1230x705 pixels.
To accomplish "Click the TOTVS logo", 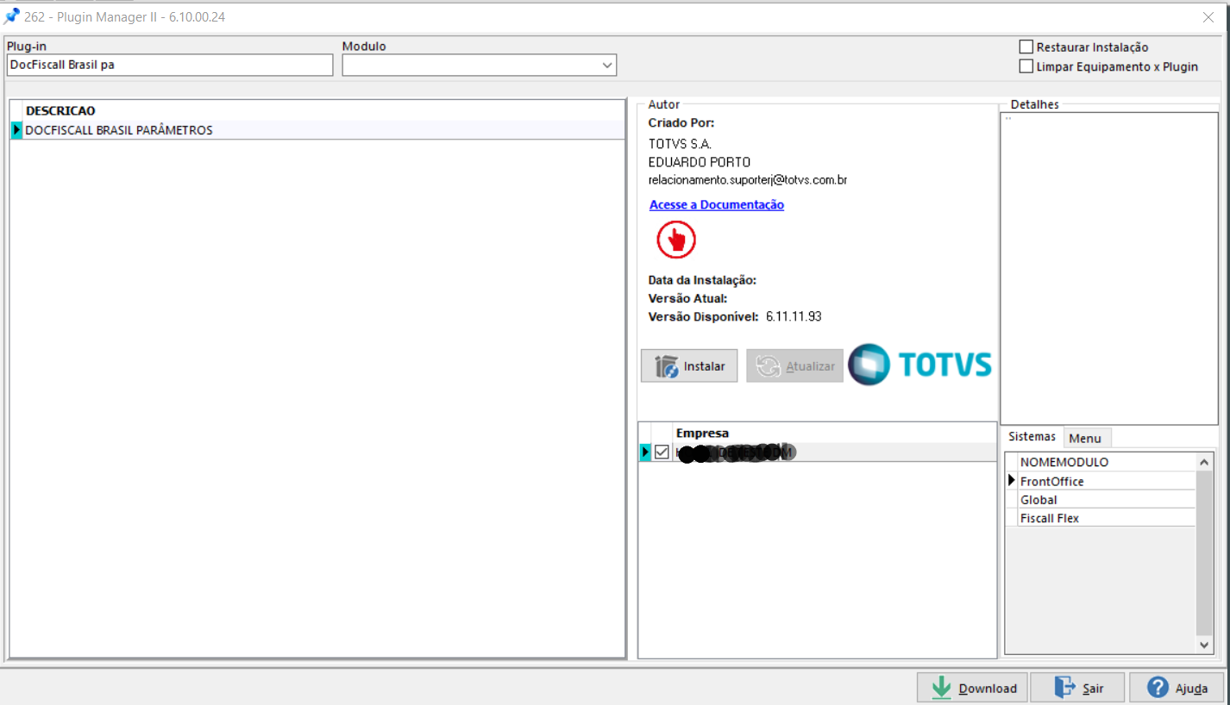I will point(919,365).
